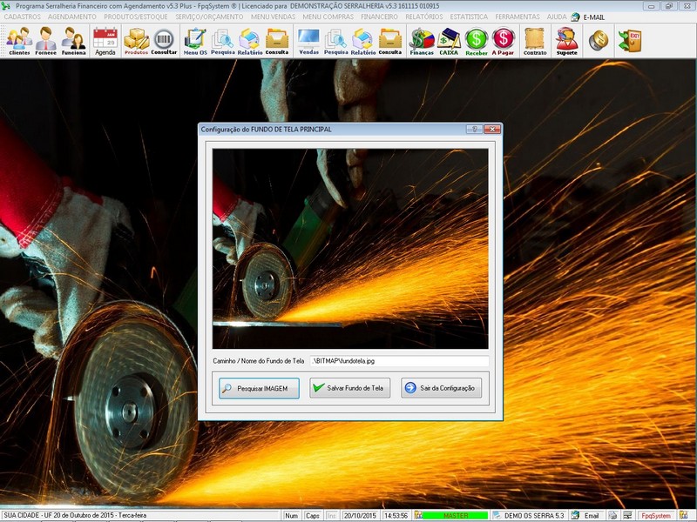Screen dimensions: 697x522
Task: Click the gold coin toolbar icon
Action: pyautogui.click(x=599, y=40)
